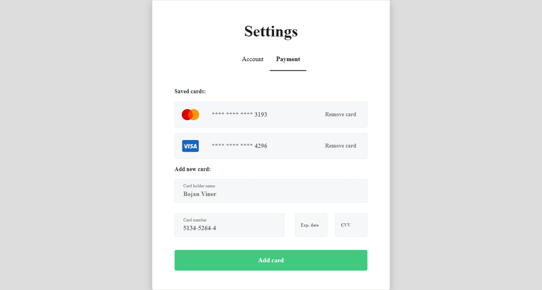Click the masked number of the Visa card
Screen dimensions: 542x290
point(239,145)
